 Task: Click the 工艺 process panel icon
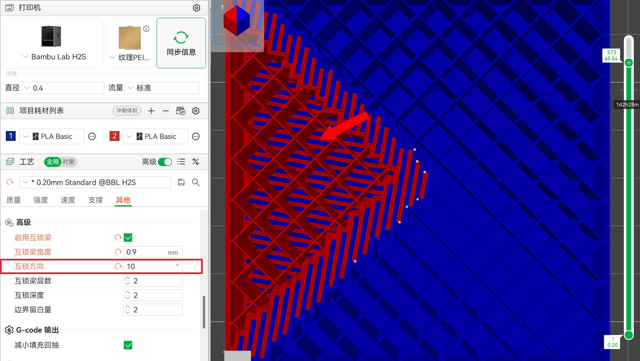[x=10, y=162]
